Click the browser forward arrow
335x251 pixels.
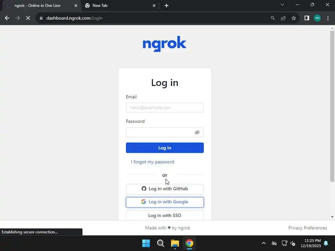pyautogui.click(x=18, y=18)
